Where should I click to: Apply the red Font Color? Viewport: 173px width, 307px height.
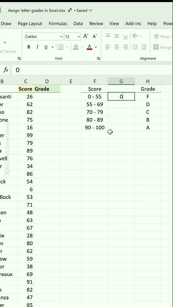tap(89, 47)
